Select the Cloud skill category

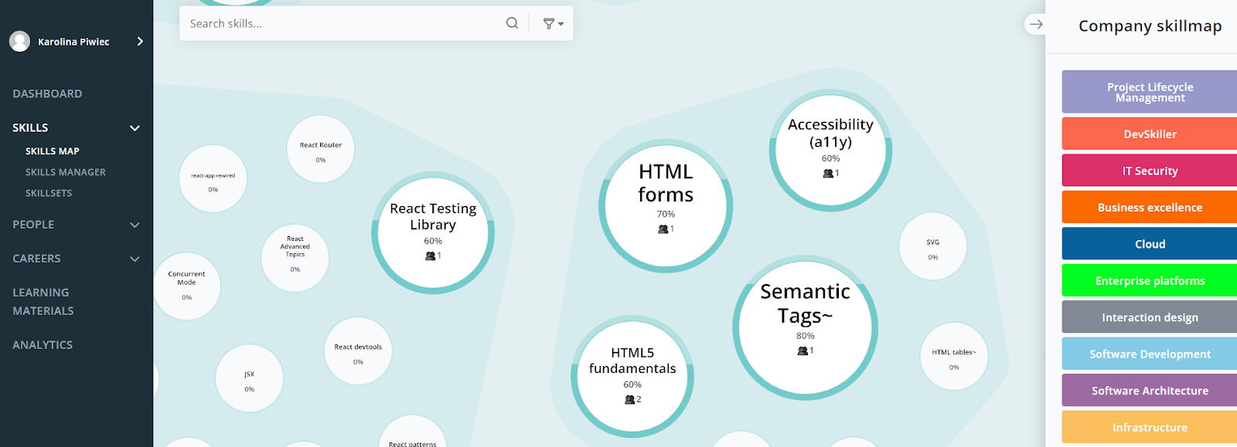[x=1150, y=244]
